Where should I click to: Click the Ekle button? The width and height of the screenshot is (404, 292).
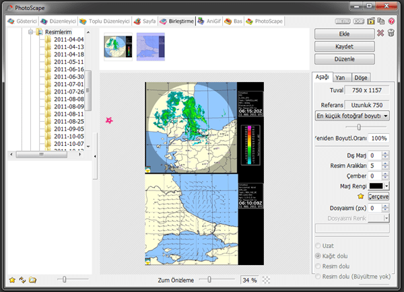tap(344, 34)
